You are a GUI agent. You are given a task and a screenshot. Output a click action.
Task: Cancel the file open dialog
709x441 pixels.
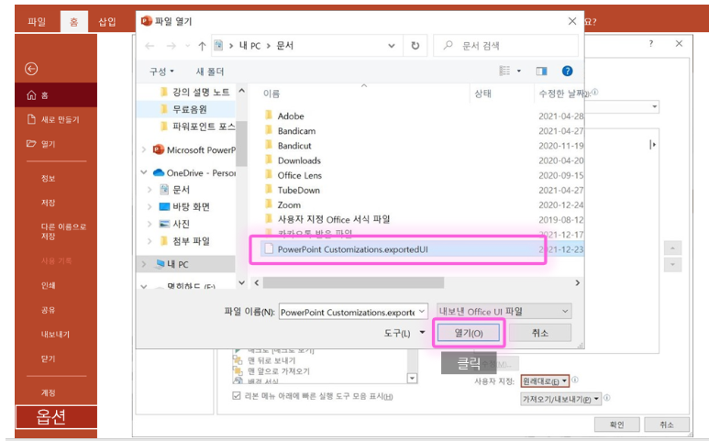pos(540,333)
